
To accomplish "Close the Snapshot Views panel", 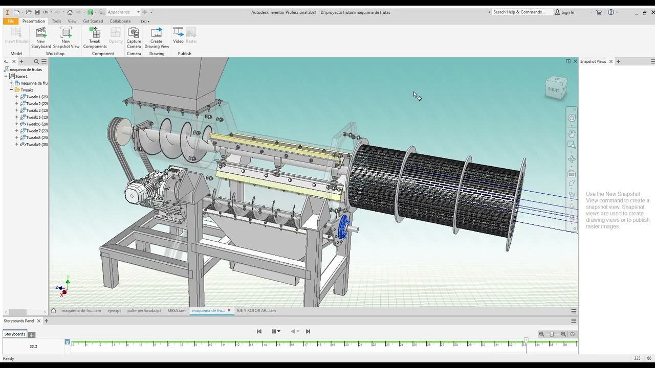I will point(610,61).
